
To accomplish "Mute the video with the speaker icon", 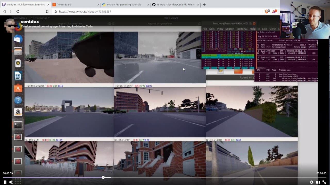I will 11,182.
